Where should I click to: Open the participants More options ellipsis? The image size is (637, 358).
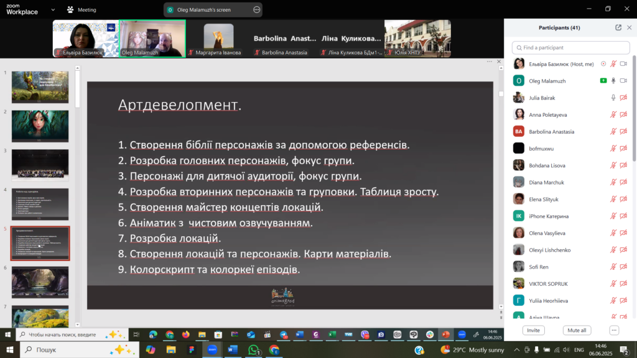point(614,331)
